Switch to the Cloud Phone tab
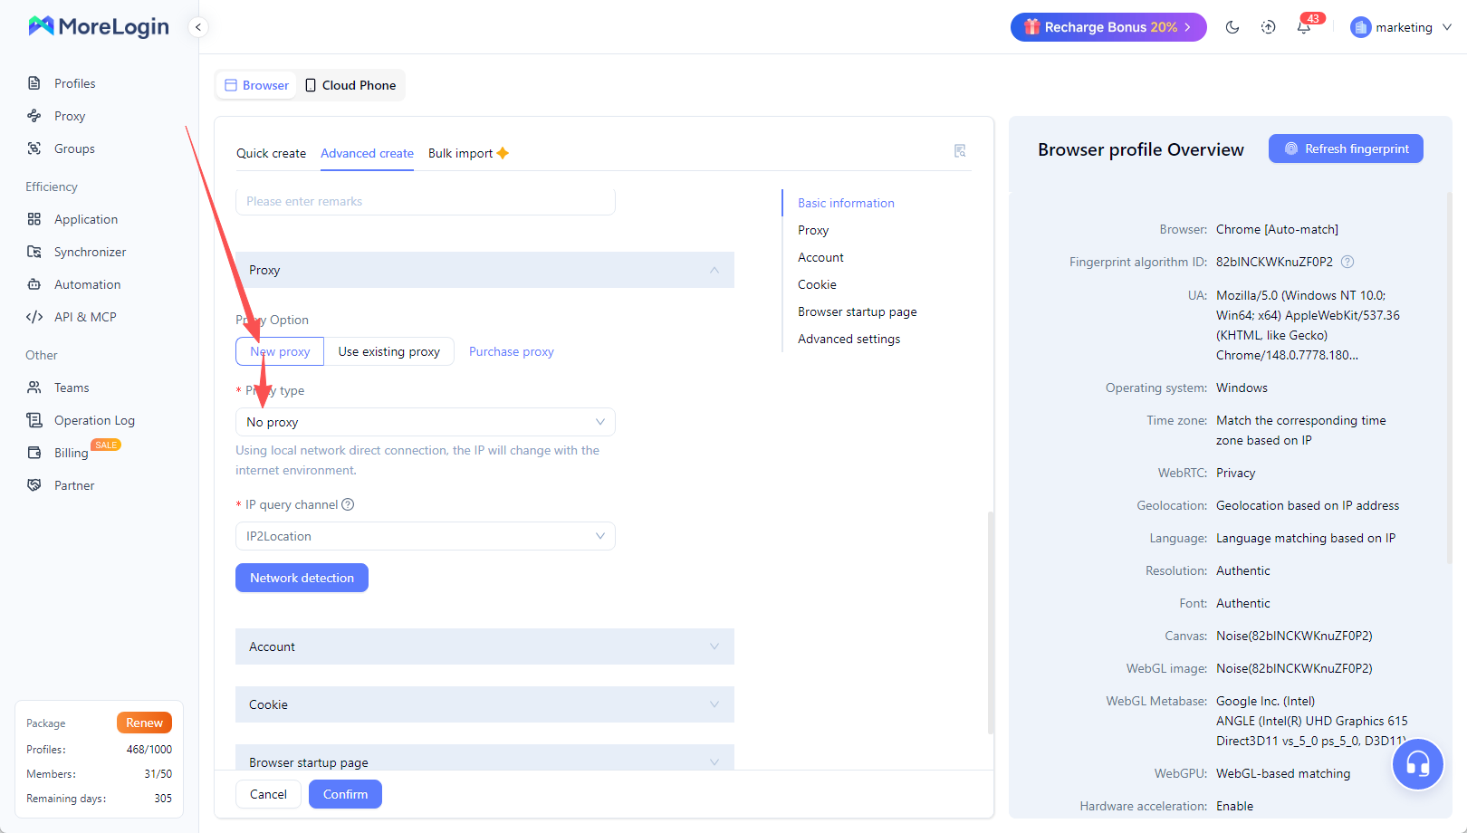 pos(350,85)
